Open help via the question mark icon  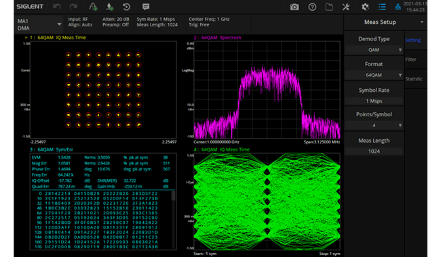[312, 7]
